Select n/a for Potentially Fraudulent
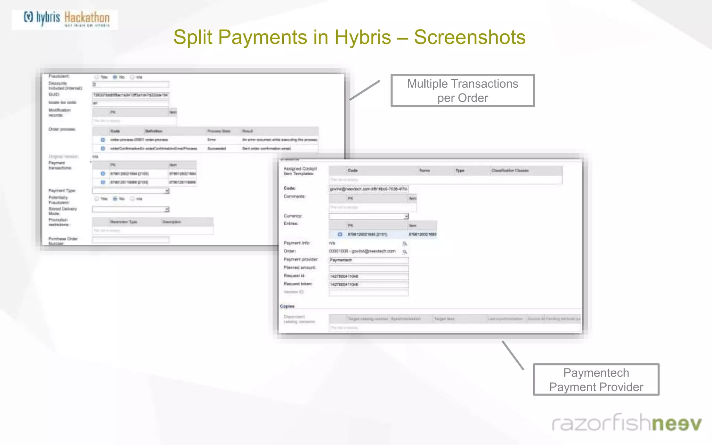This screenshot has width=712, height=445. [x=132, y=199]
